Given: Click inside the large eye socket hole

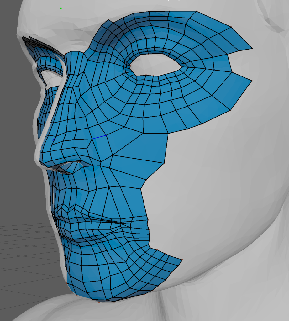Looking at the screenshot, I should click(x=155, y=64).
